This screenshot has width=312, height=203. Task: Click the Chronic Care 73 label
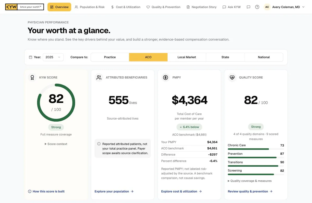point(256,145)
